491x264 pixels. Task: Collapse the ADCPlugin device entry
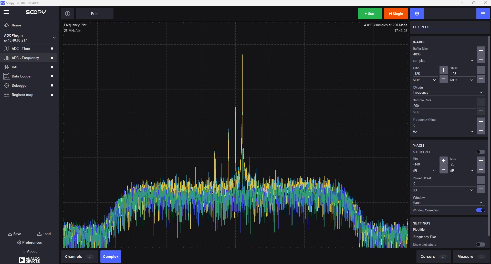[x=54, y=37]
